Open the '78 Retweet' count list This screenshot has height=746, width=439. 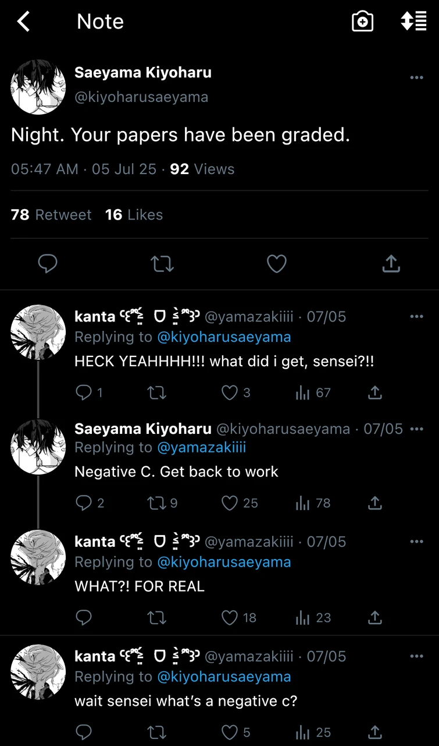click(51, 215)
